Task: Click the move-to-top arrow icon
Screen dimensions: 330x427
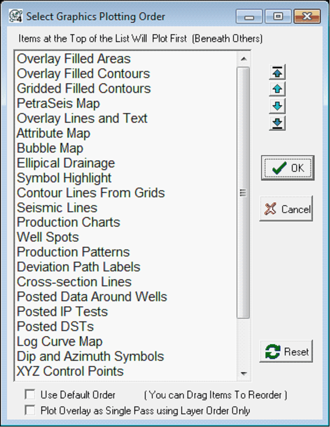Action: click(277, 71)
